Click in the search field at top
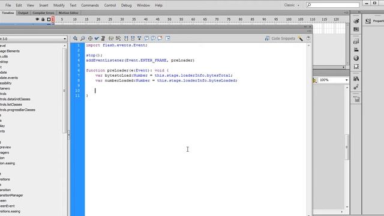 click(x=333, y=5)
